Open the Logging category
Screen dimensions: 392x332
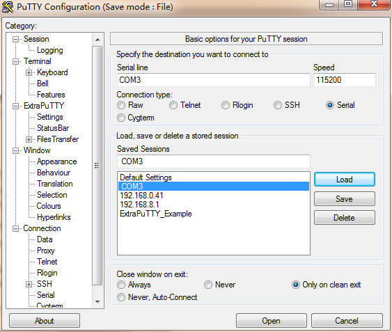click(49, 50)
